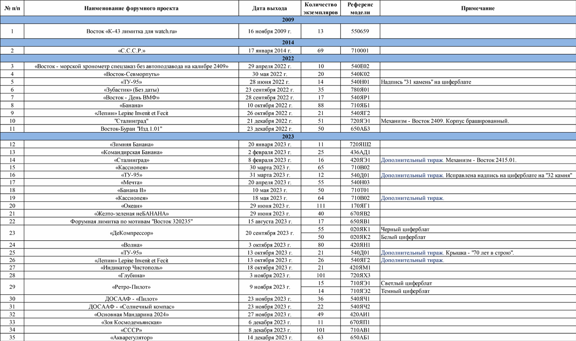Click the '«Волна»' project name

pos(131,245)
